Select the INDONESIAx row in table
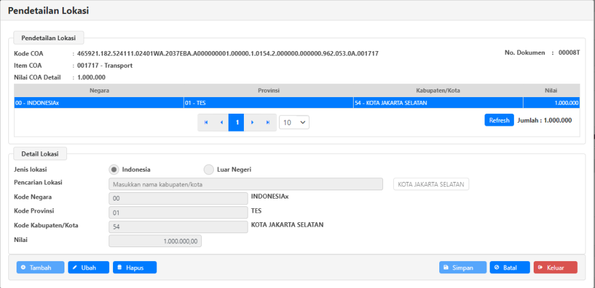The width and height of the screenshot is (595, 288). 99,102
